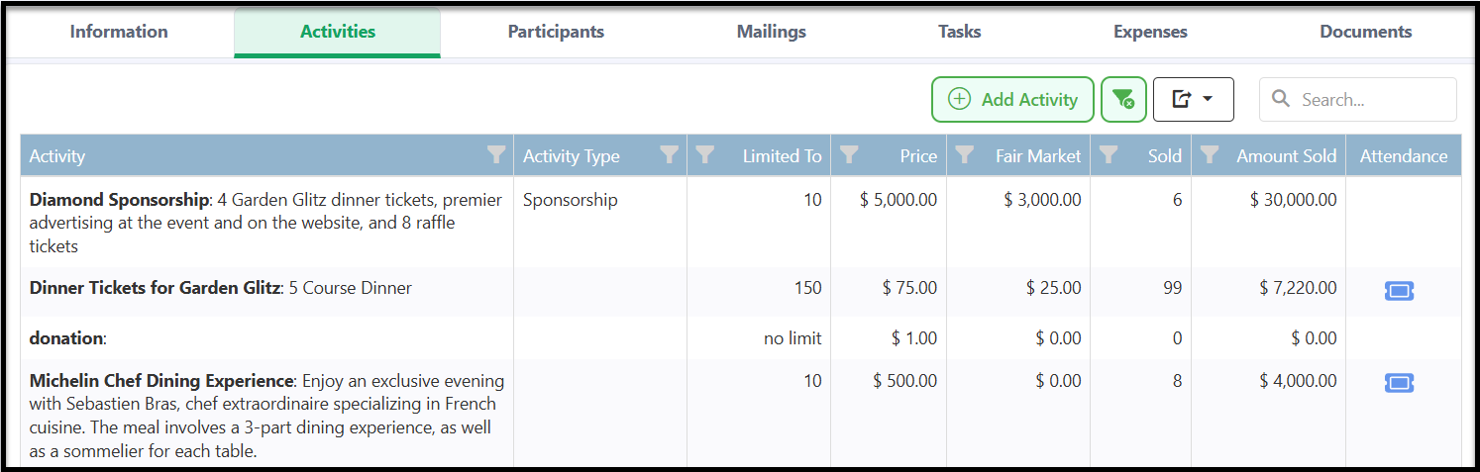The width and height of the screenshot is (1480, 472).
Task: Go to the Documents tab
Action: [x=1365, y=32]
